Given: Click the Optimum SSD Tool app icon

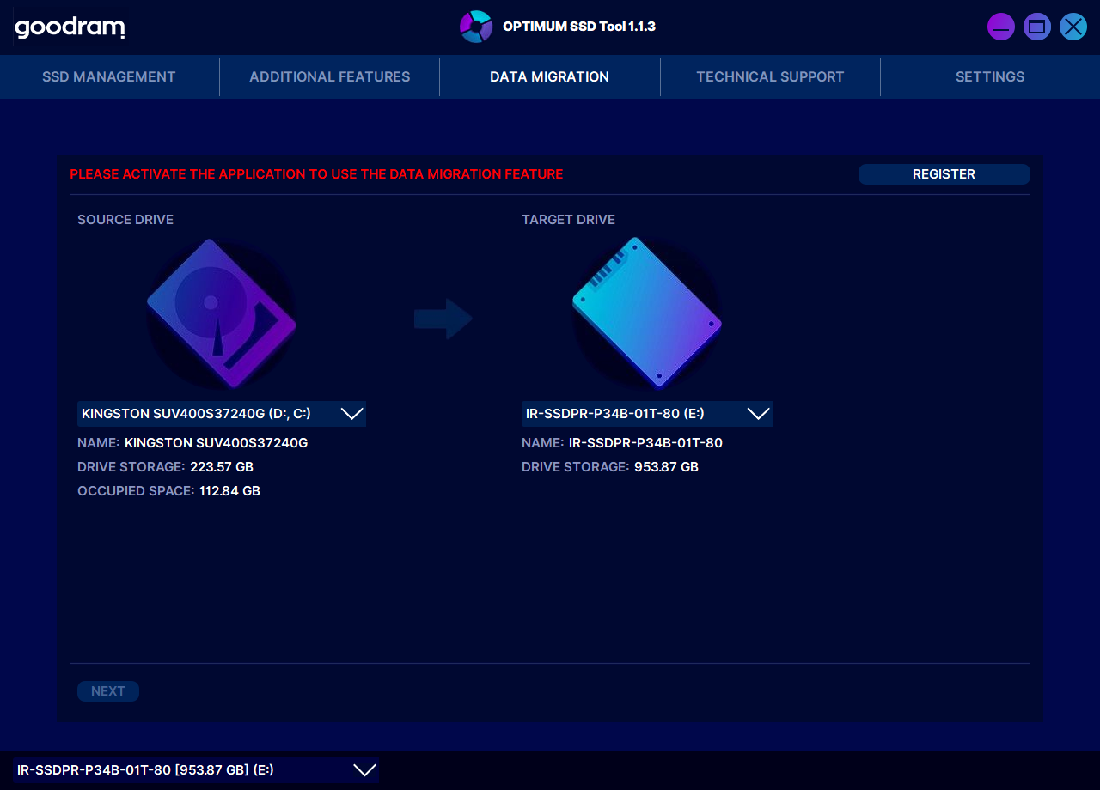Looking at the screenshot, I should point(475,27).
